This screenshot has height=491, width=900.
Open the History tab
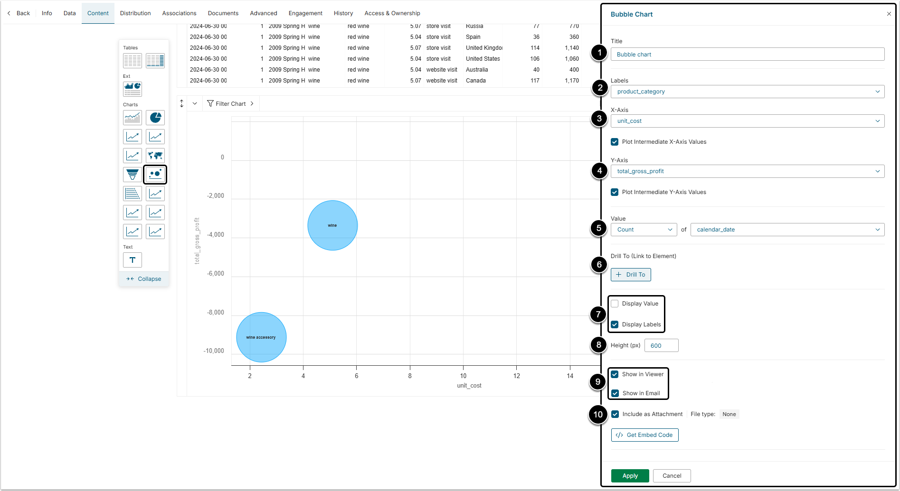343,13
